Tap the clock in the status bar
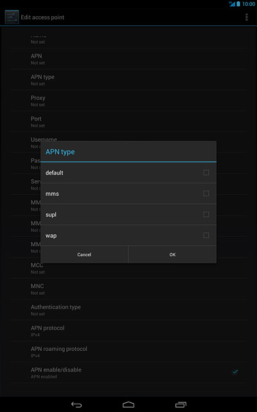 [x=249, y=4]
